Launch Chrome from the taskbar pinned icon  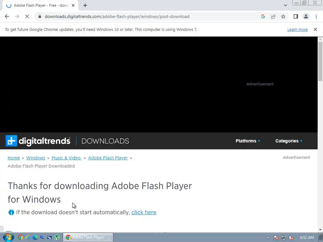(21, 237)
